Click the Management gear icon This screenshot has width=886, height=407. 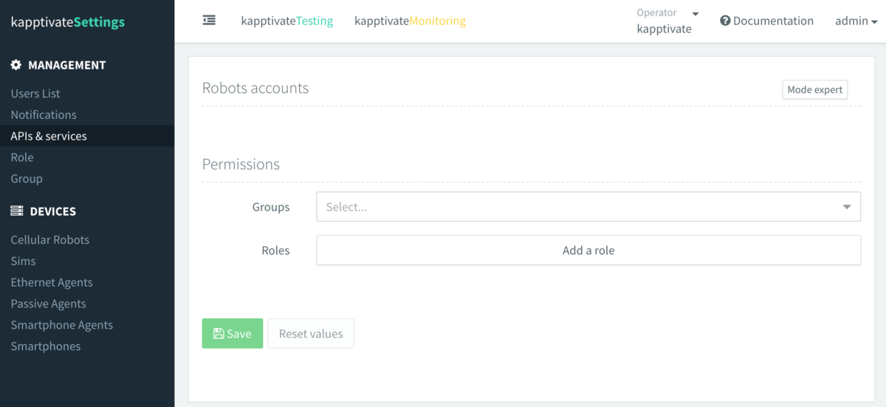point(16,65)
